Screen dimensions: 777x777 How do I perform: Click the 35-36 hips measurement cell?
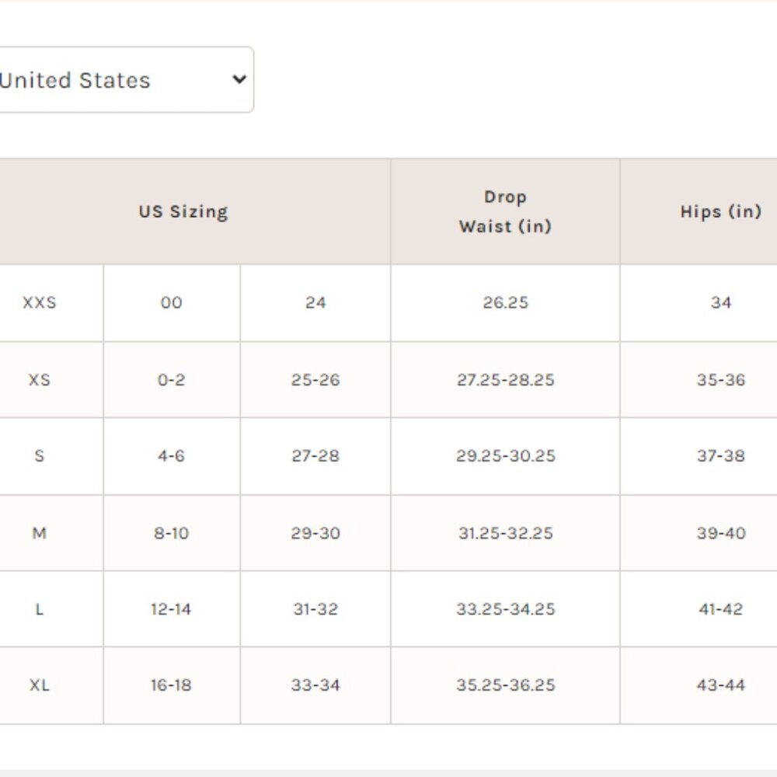[720, 380]
